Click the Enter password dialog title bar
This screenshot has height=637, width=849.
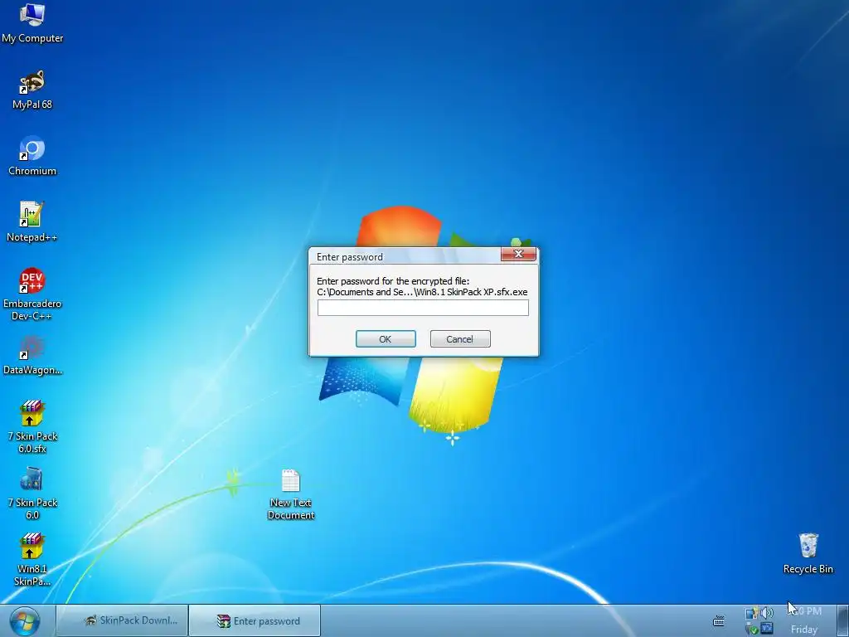pyautogui.click(x=406, y=257)
